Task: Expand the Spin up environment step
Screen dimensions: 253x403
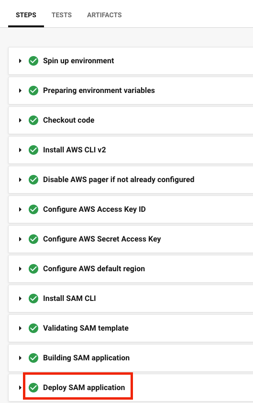Action: [x=20, y=61]
